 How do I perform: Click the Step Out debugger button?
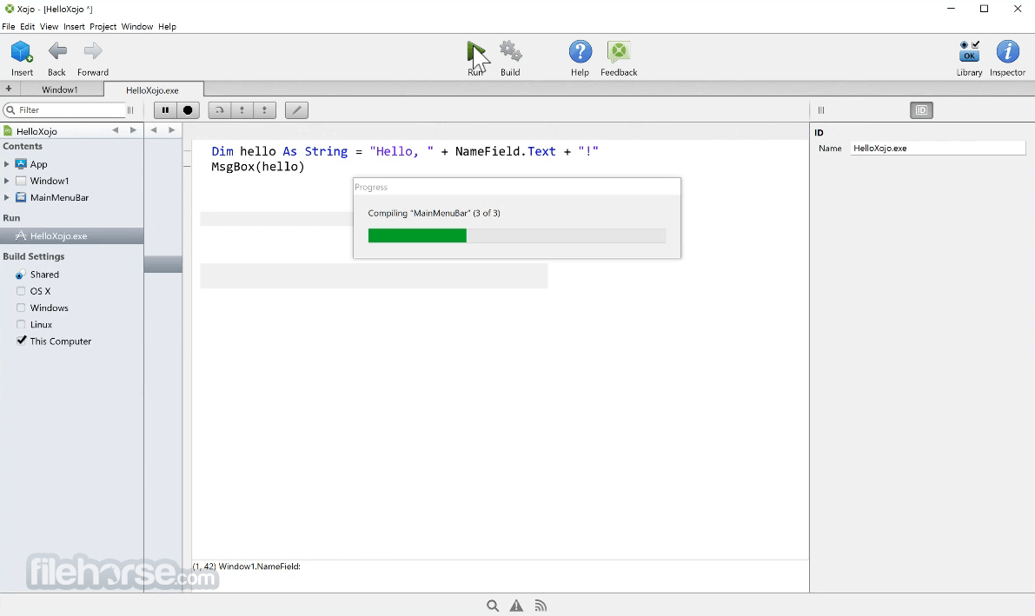click(265, 110)
